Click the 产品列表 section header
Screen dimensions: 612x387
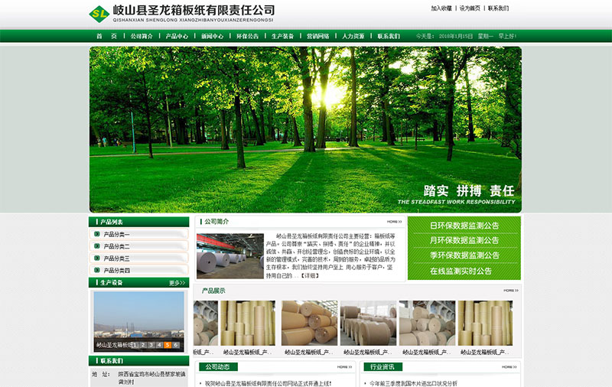tap(139, 222)
